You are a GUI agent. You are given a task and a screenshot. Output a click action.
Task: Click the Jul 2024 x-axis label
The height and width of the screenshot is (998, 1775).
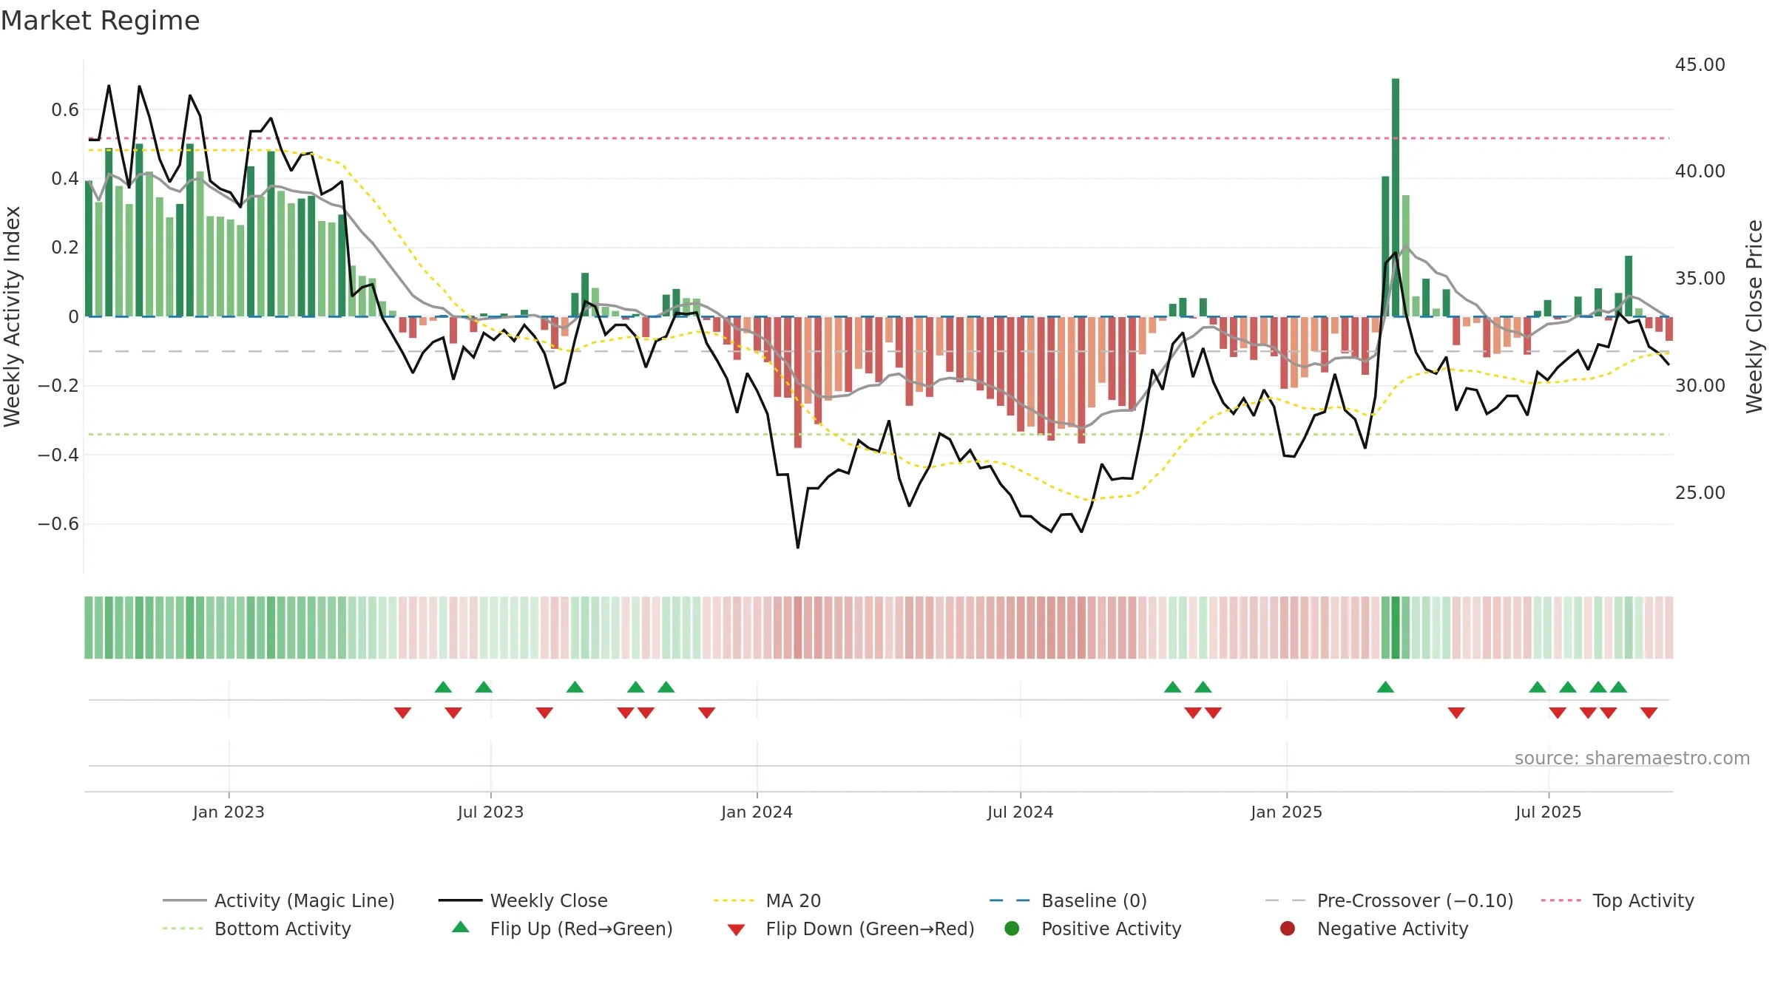coord(1020,812)
